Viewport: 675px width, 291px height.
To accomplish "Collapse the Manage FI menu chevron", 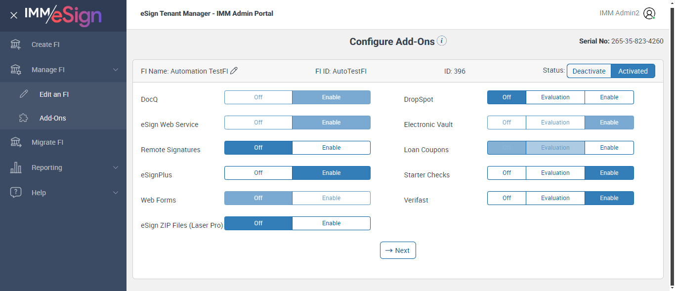I will [116, 70].
